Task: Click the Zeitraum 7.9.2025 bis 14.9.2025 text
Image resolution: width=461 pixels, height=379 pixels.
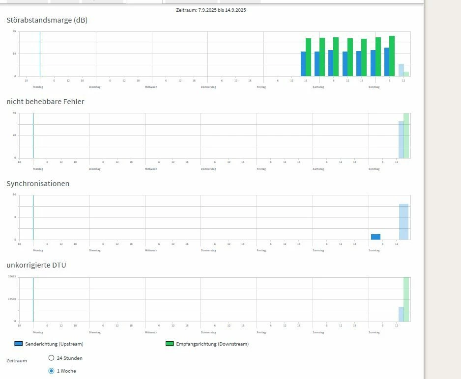Action: tap(211, 10)
